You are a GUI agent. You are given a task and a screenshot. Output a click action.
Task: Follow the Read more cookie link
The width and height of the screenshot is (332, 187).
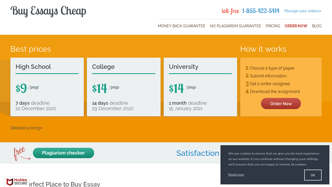click(x=236, y=174)
